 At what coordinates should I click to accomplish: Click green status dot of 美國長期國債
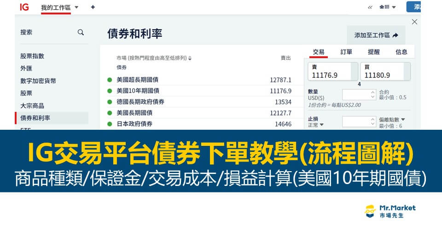click(x=110, y=113)
